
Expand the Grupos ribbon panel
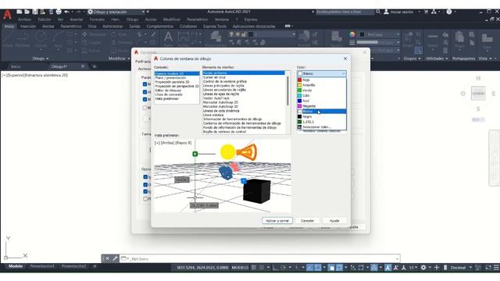tap(412, 59)
